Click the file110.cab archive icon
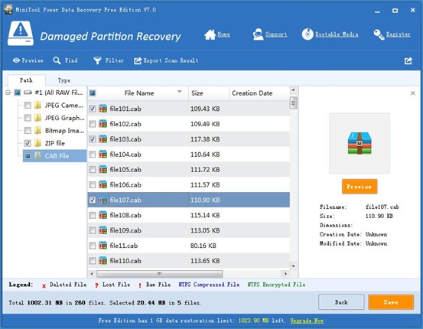The height and width of the screenshot is (329, 423). [102, 261]
